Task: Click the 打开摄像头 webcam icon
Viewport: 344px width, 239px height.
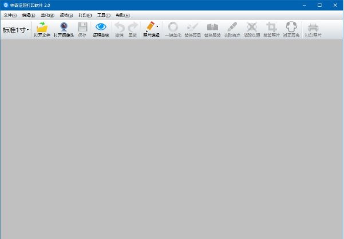Action: (x=64, y=27)
